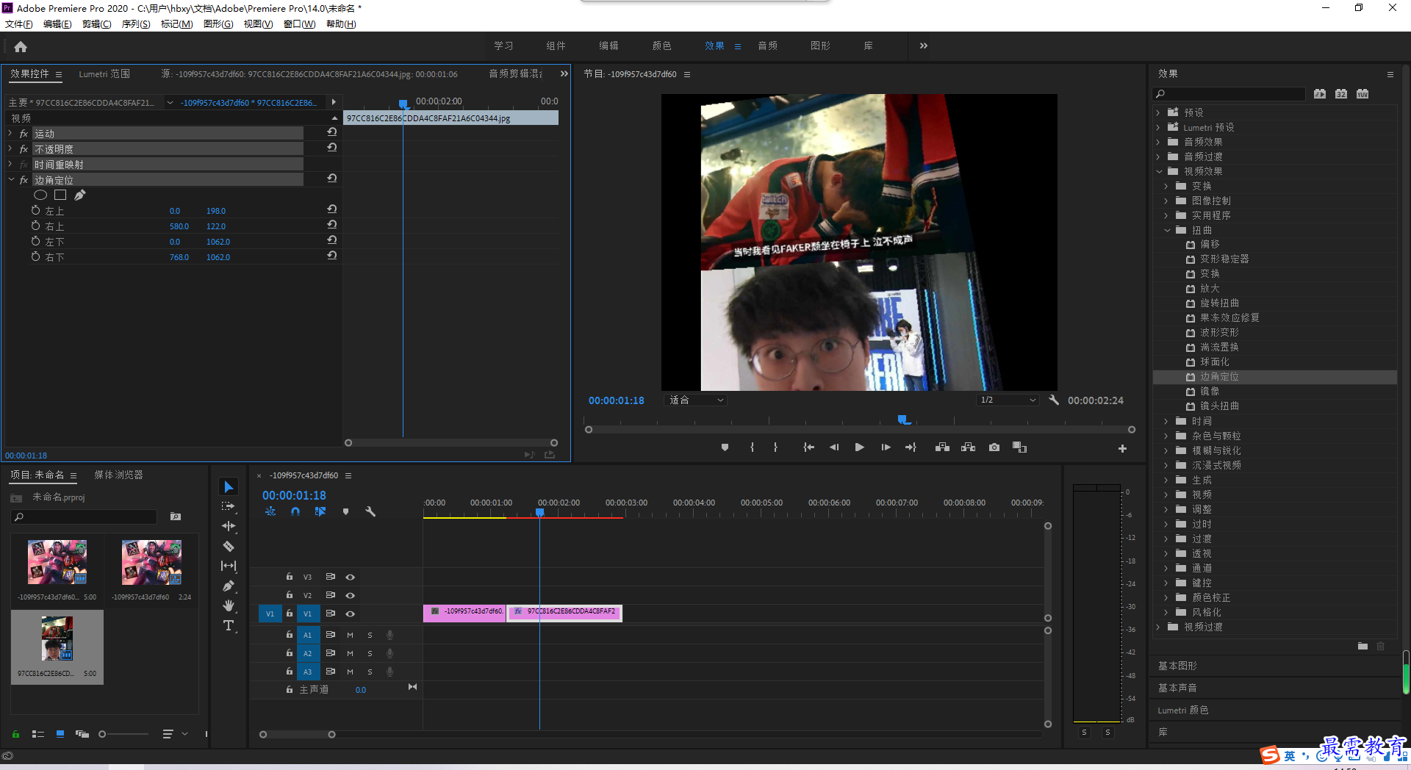Open the Lumetri 颜色 panel
Image resolution: width=1411 pixels, height=770 pixels.
click(1183, 710)
